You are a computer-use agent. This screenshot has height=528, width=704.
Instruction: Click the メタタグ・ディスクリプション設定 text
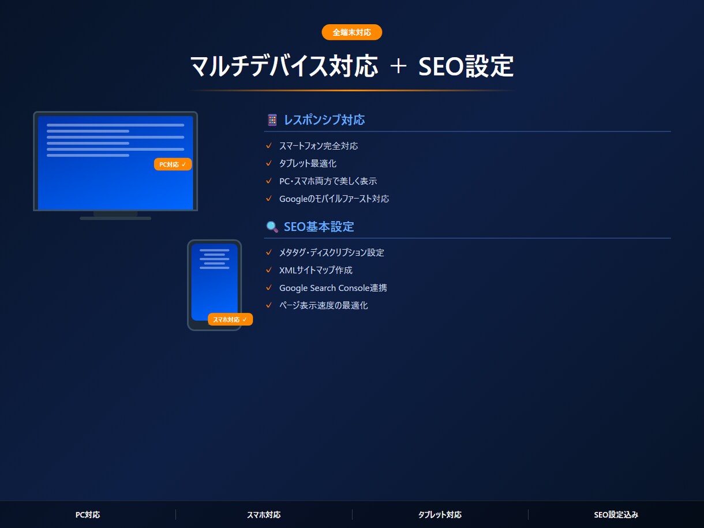click(x=332, y=252)
